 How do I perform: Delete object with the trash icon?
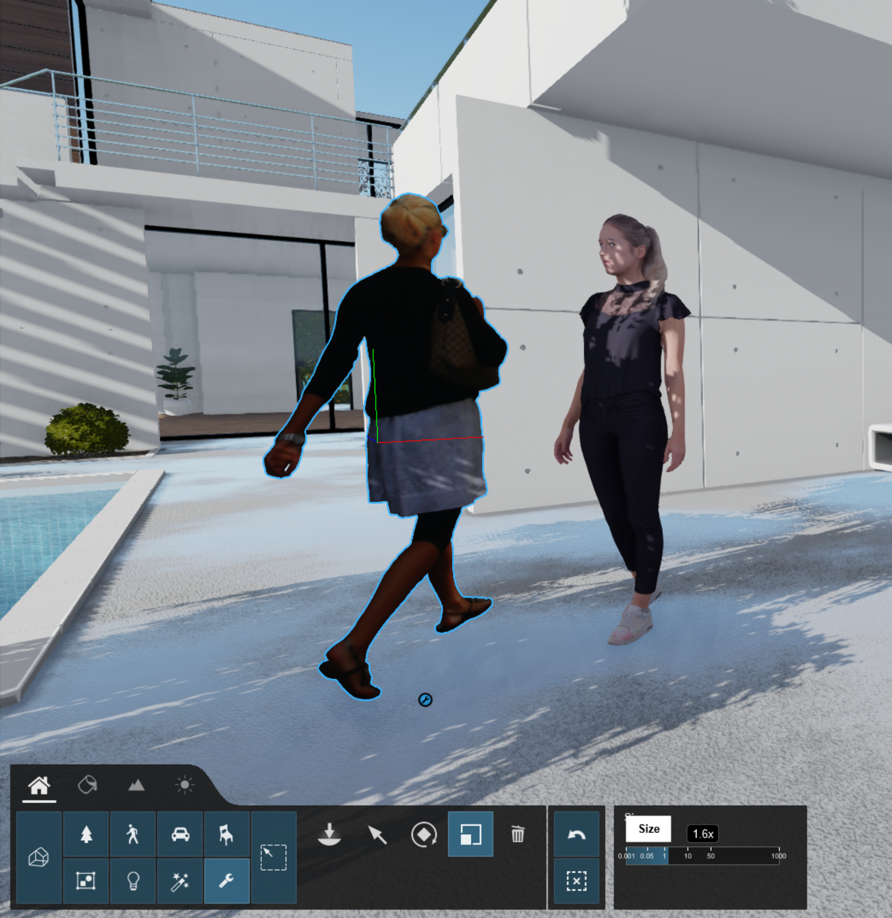click(x=517, y=834)
